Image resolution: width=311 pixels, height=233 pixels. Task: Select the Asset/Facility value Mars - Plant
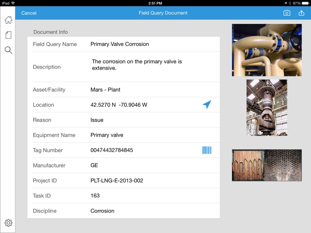click(105, 90)
